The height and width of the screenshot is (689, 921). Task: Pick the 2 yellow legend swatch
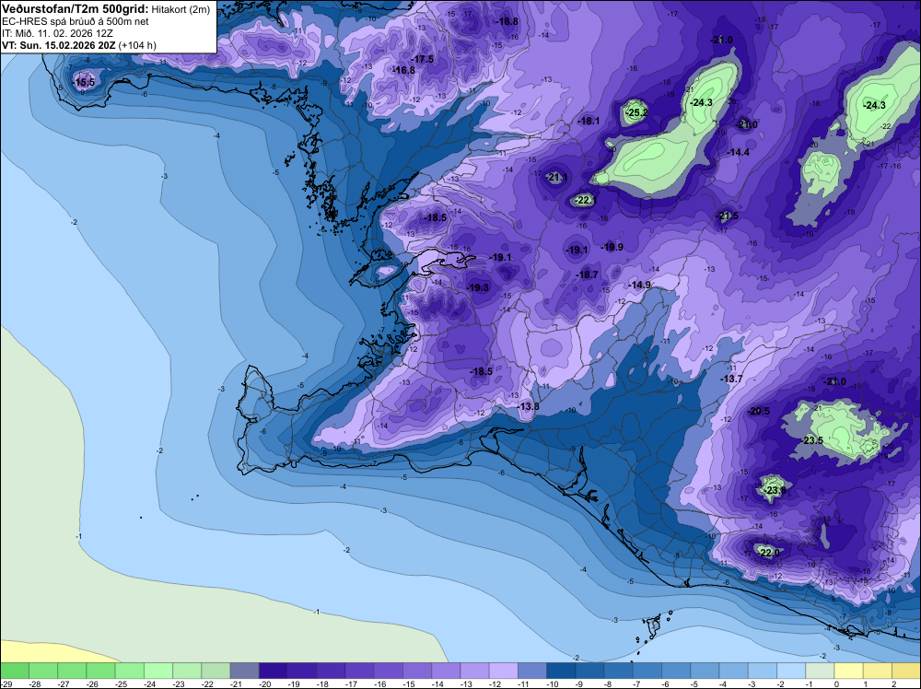[906, 671]
